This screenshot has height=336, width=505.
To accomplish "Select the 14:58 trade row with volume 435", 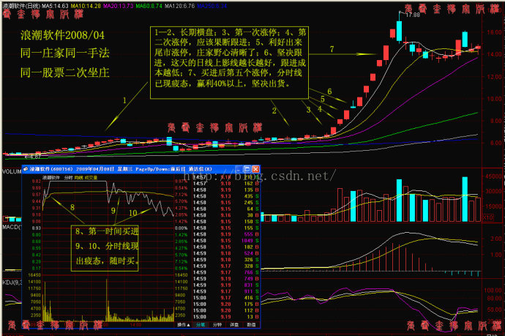I will click(225, 196).
